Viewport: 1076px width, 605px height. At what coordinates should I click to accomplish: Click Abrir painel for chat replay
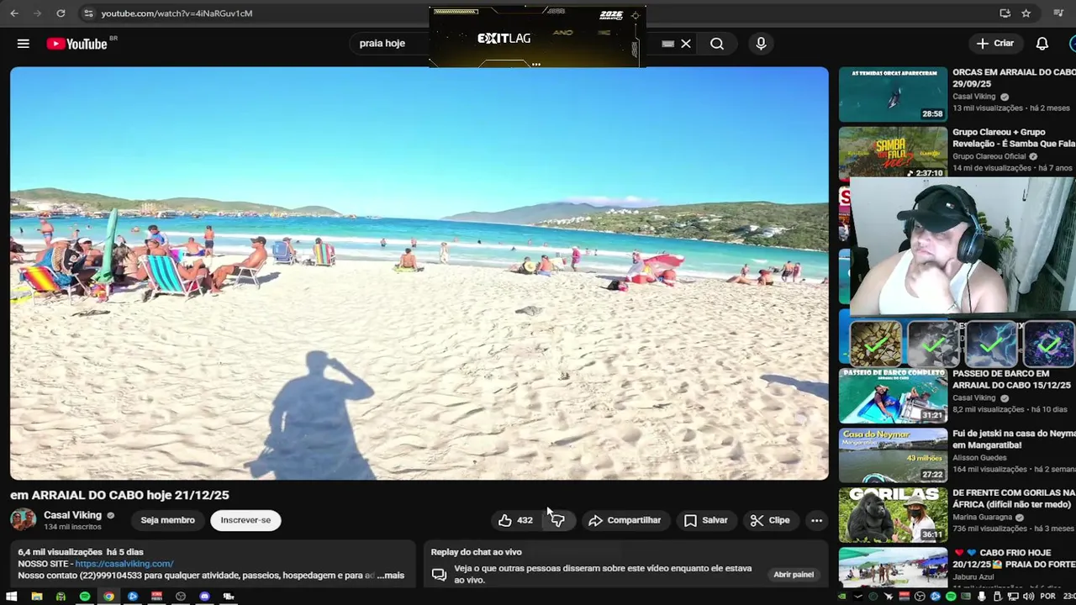coord(794,575)
